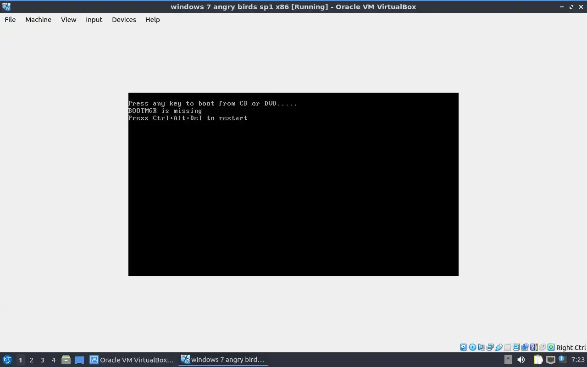587x367 pixels.
Task: Open the clipboard manager tray icon
Action: (x=538, y=360)
